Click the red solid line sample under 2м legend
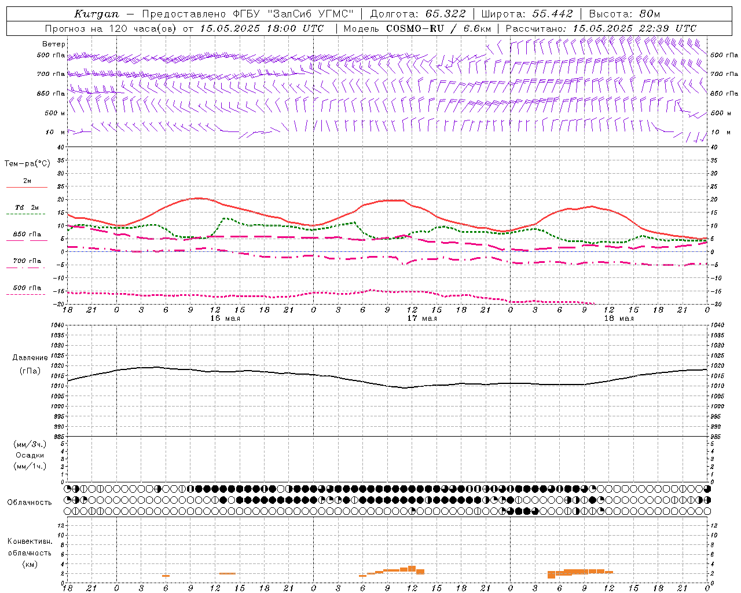 [x=27, y=188]
